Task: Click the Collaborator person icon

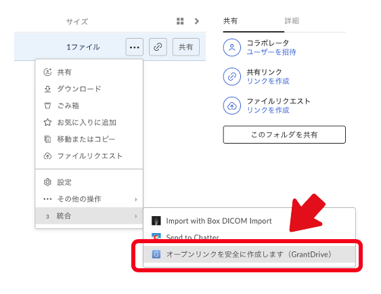Action: 232,47
